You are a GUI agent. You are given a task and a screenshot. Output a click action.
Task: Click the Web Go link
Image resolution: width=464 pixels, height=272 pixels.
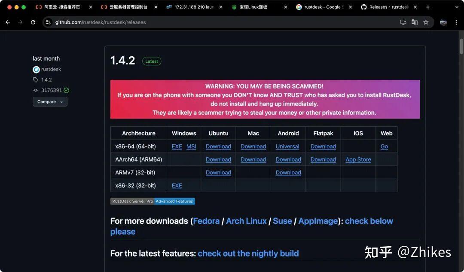384,147
